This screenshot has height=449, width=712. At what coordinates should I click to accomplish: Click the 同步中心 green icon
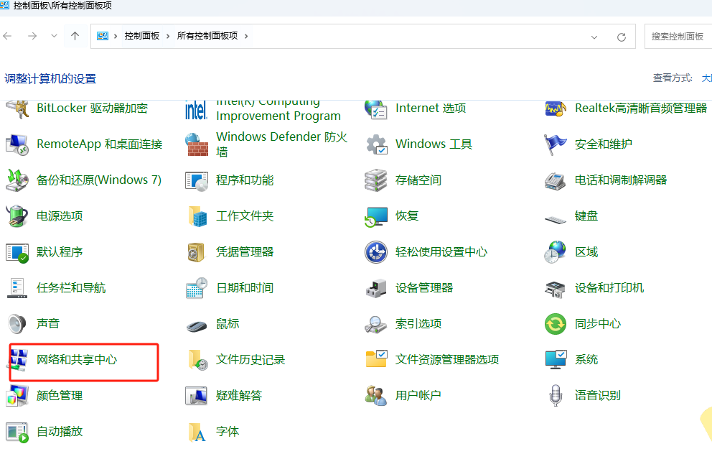point(556,324)
